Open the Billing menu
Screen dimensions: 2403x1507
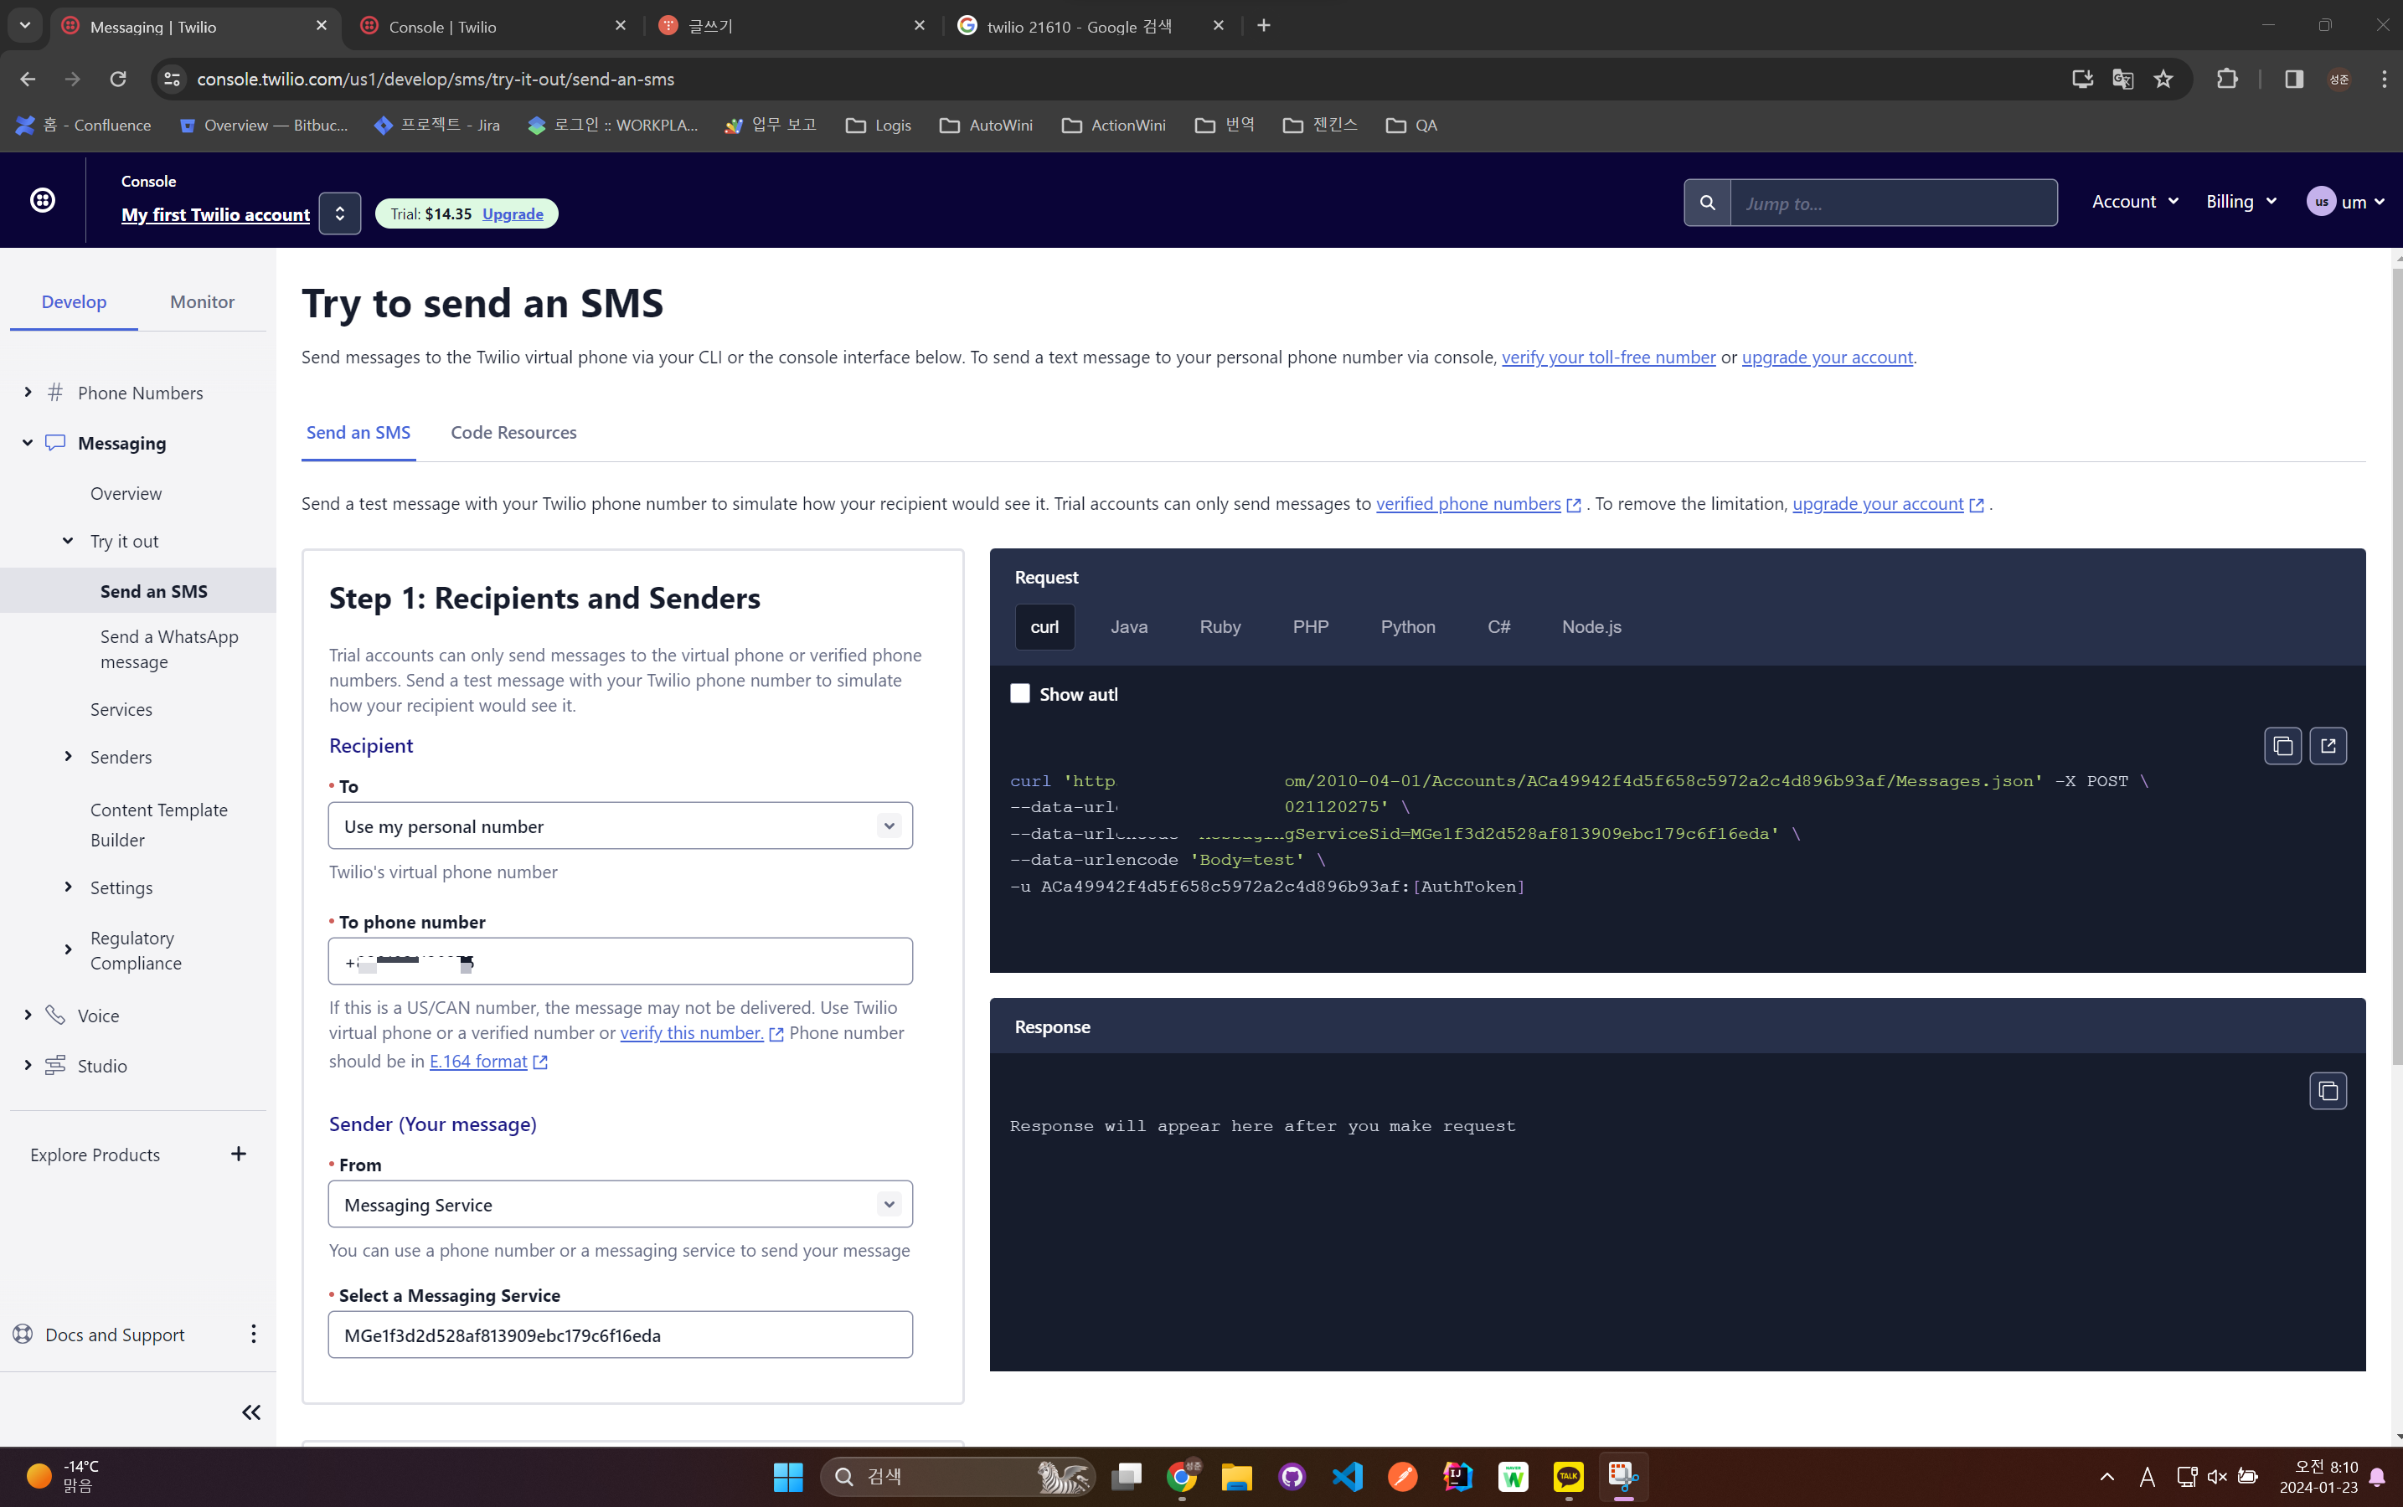pos(2240,201)
